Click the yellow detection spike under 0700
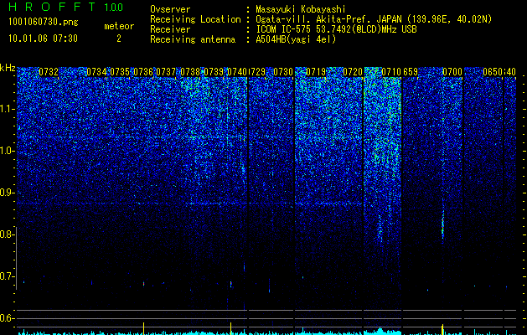Viewport: 527px width, 335px height. click(x=442, y=329)
